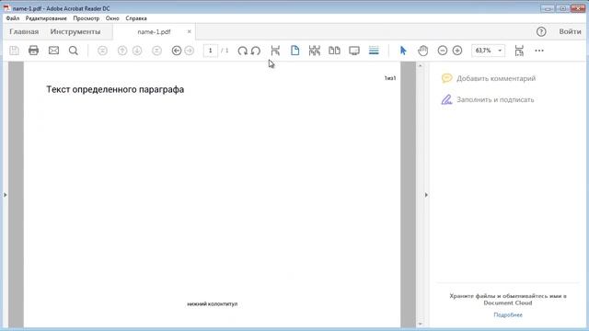Image resolution: width=589 pixels, height=331 pixels.
Task: Open the Окно menu
Action: click(112, 18)
